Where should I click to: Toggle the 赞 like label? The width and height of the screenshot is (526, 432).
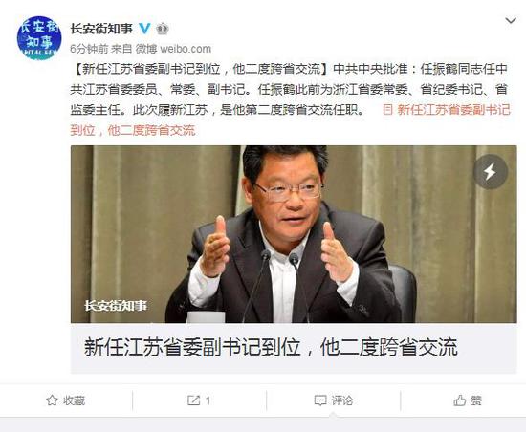[476, 400]
